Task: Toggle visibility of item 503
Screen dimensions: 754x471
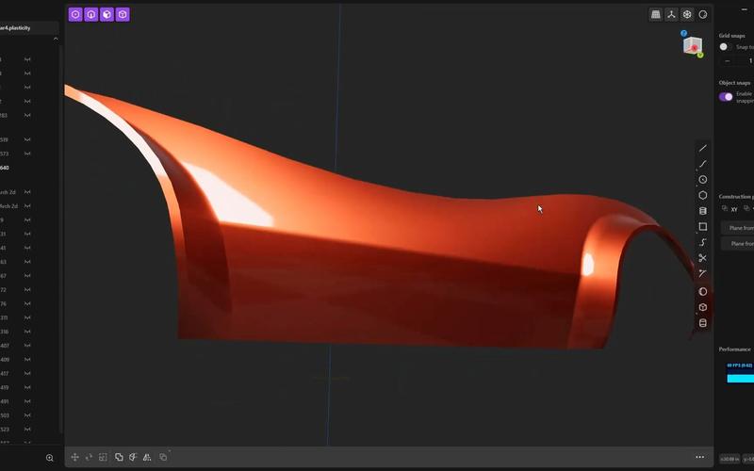Action: [x=27, y=415]
